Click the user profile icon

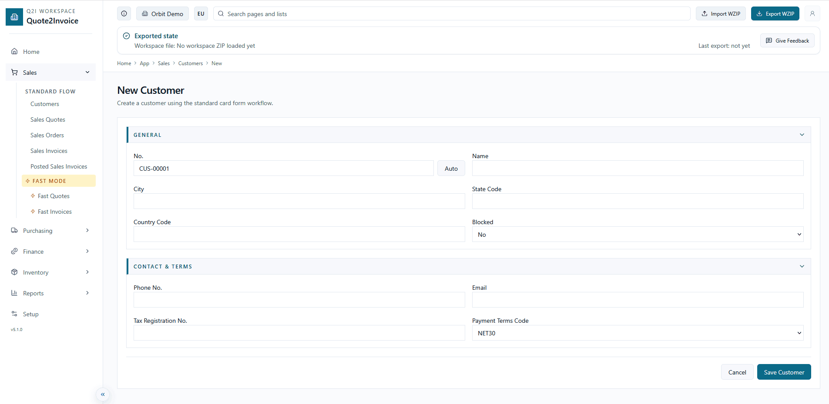(x=812, y=13)
